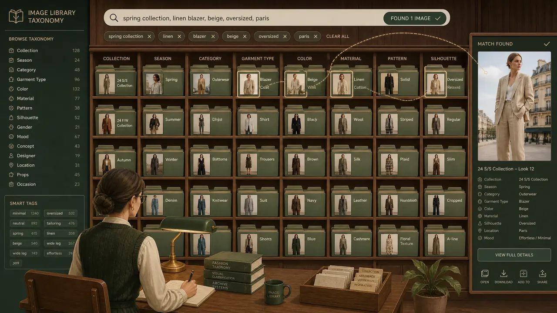The image size is (557, 313).
Task: Open the Cashmere material folder
Action: click(x=350, y=241)
